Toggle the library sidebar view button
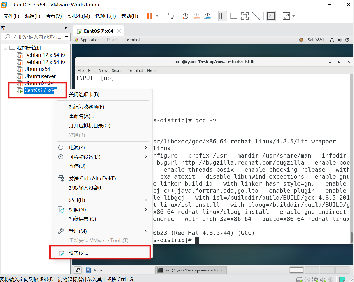The height and width of the screenshot is (282, 354). (223, 16)
